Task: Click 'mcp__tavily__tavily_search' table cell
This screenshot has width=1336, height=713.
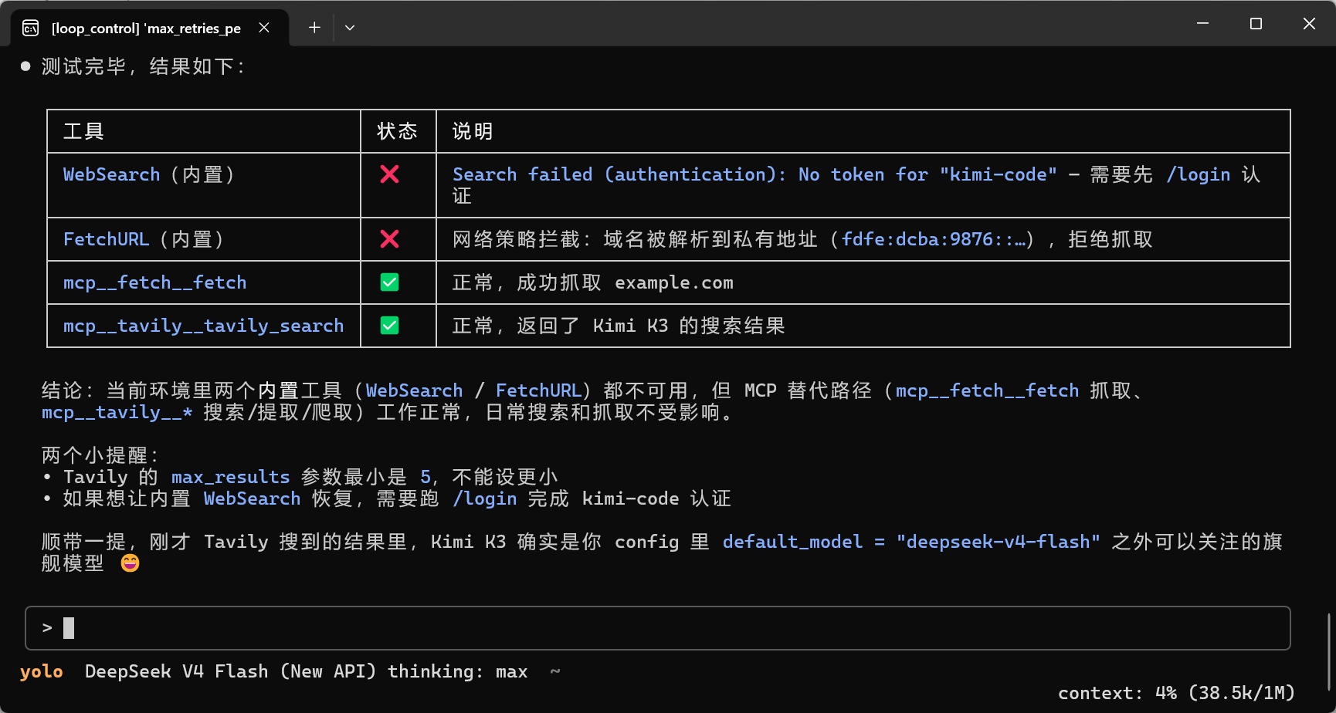Action: point(204,326)
